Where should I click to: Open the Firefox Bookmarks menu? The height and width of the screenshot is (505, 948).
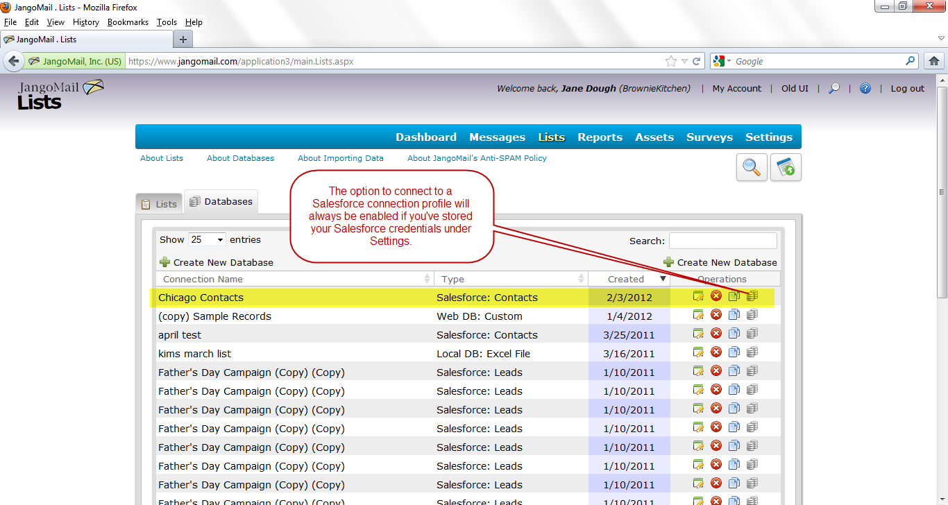[128, 22]
